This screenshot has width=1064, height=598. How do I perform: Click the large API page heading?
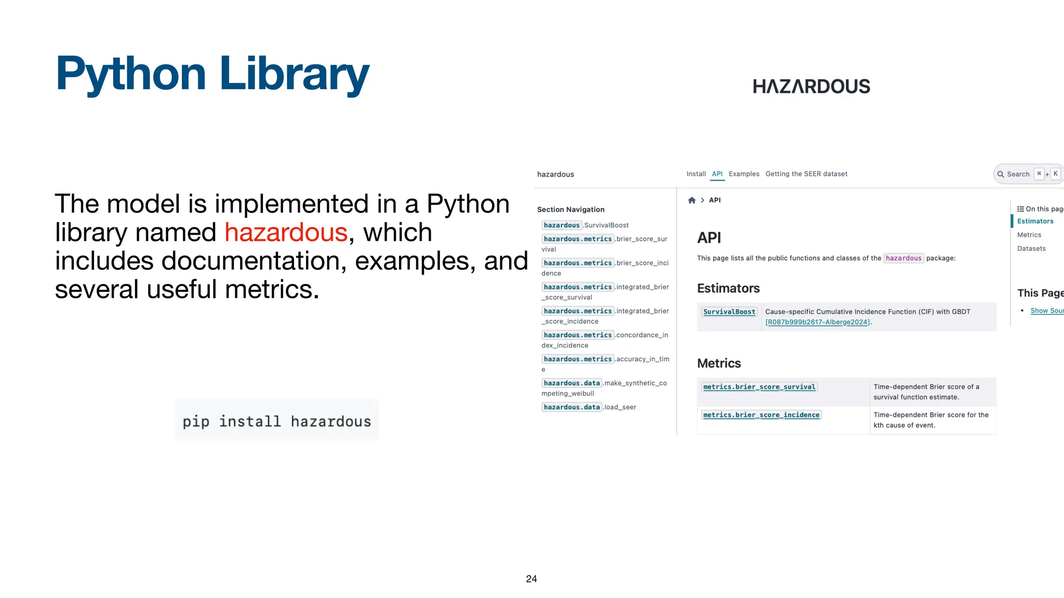pyautogui.click(x=709, y=238)
